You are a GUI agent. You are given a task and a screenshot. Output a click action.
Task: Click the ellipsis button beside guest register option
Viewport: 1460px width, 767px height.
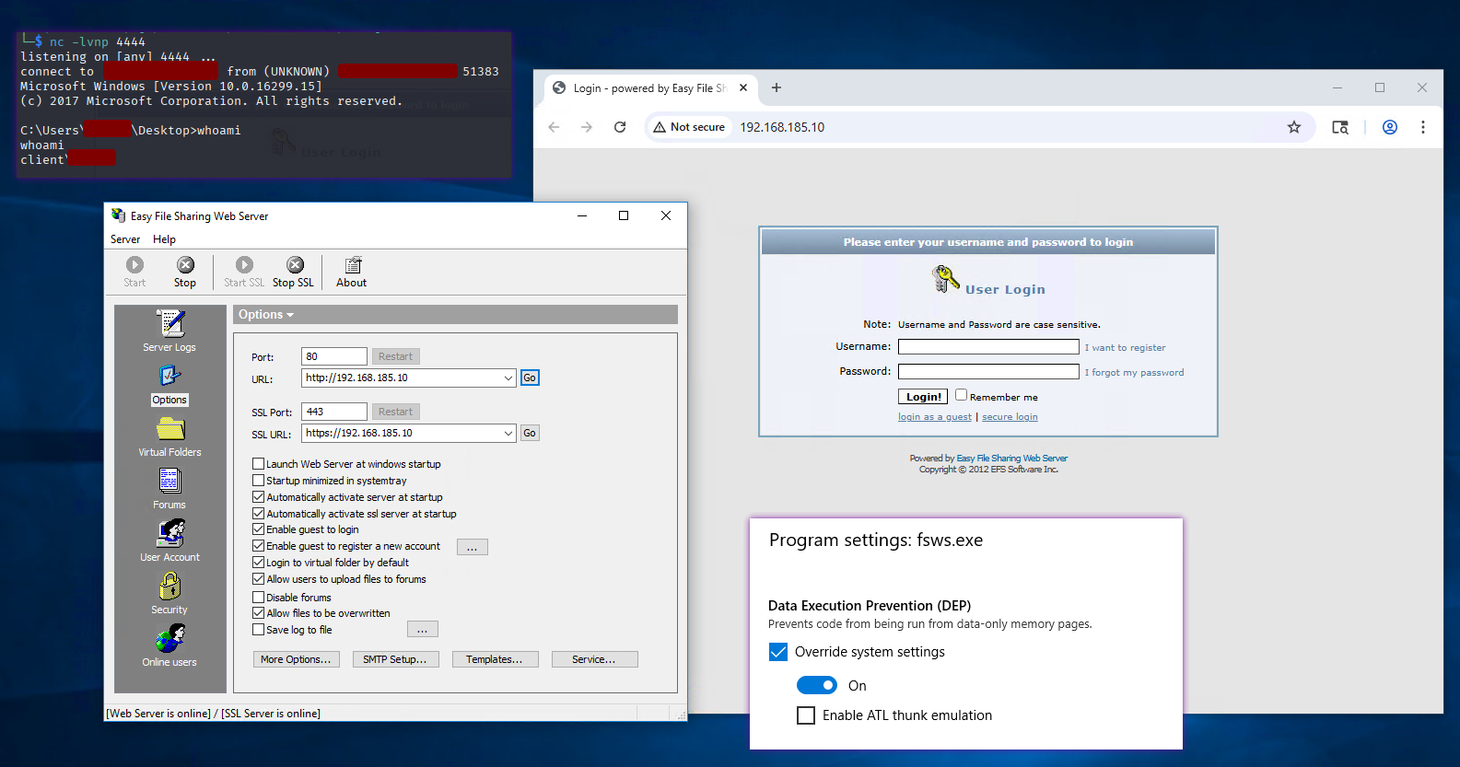pos(473,547)
